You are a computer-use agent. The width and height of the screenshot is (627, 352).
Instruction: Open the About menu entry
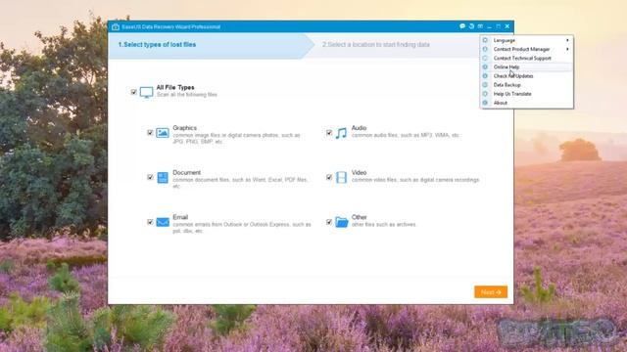[527, 103]
